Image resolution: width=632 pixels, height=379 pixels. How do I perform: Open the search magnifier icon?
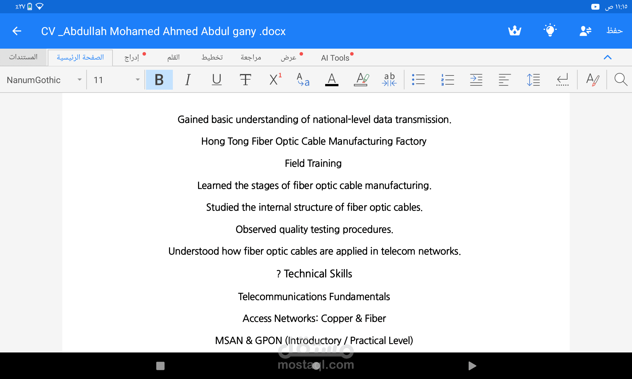pyautogui.click(x=620, y=80)
